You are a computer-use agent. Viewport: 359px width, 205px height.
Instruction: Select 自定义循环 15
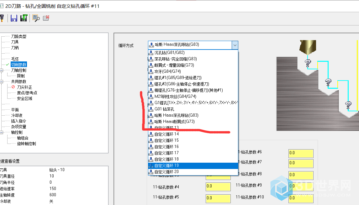[193, 140]
